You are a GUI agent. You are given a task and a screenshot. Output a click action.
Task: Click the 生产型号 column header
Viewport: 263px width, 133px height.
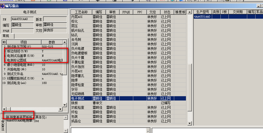pos(203,12)
